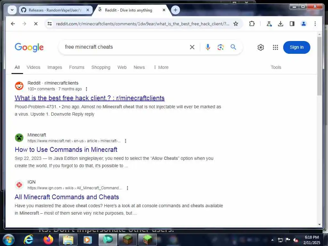Open r/minecraftclients source label

(x=61, y=83)
